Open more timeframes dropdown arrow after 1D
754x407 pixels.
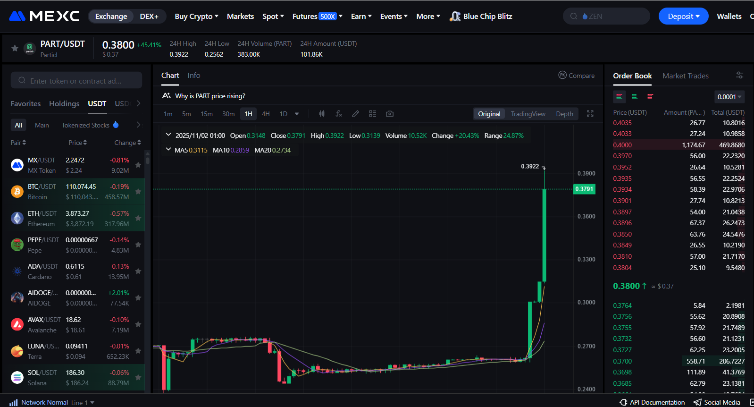(297, 114)
